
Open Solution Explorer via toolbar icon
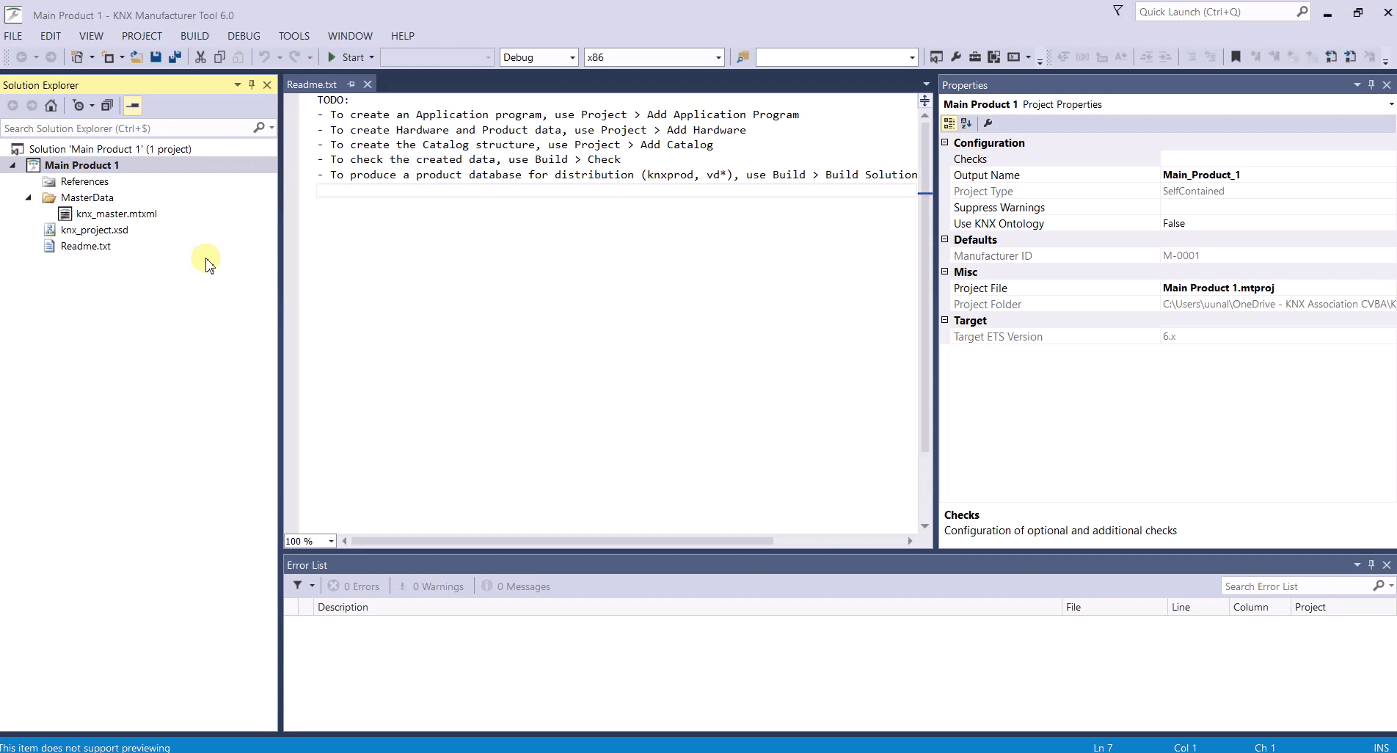point(936,57)
